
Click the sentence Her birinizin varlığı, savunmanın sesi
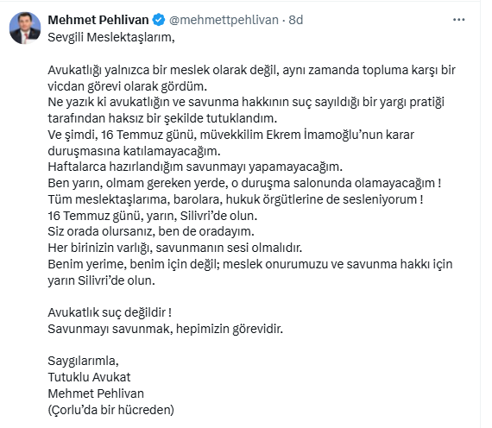174,248
